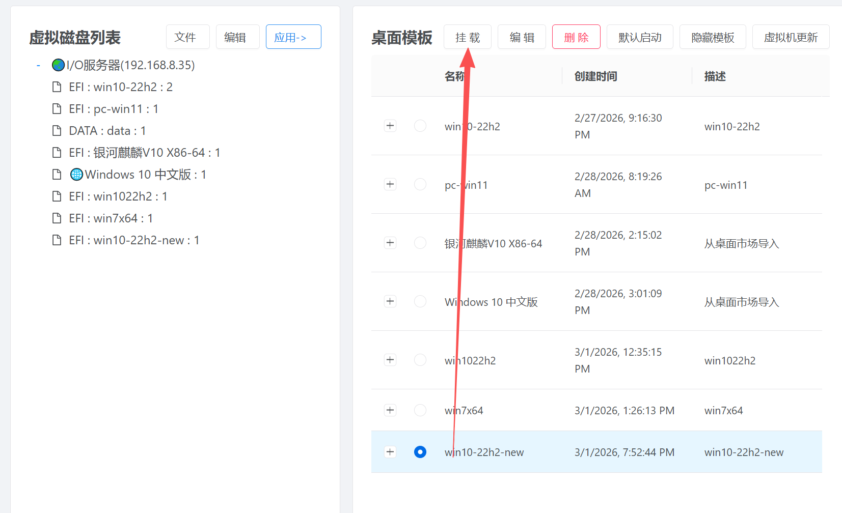Collapse the I/O服务器 tree node
The image size is (842, 513).
pyautogui.click(x=38, y=65)
